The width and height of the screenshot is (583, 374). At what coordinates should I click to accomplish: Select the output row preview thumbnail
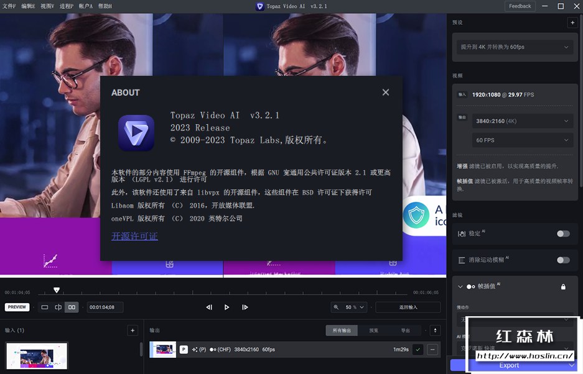pos(163,350)
